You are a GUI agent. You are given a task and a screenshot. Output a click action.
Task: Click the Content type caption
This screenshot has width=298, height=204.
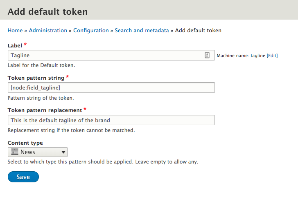[x=25, y=143]
